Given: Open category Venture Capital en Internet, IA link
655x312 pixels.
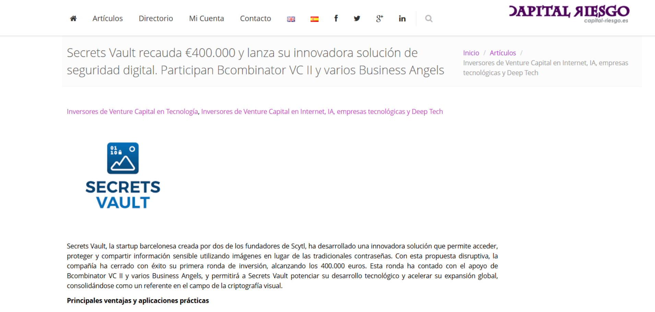Looking at the screenshot, I should pos(322,111).
